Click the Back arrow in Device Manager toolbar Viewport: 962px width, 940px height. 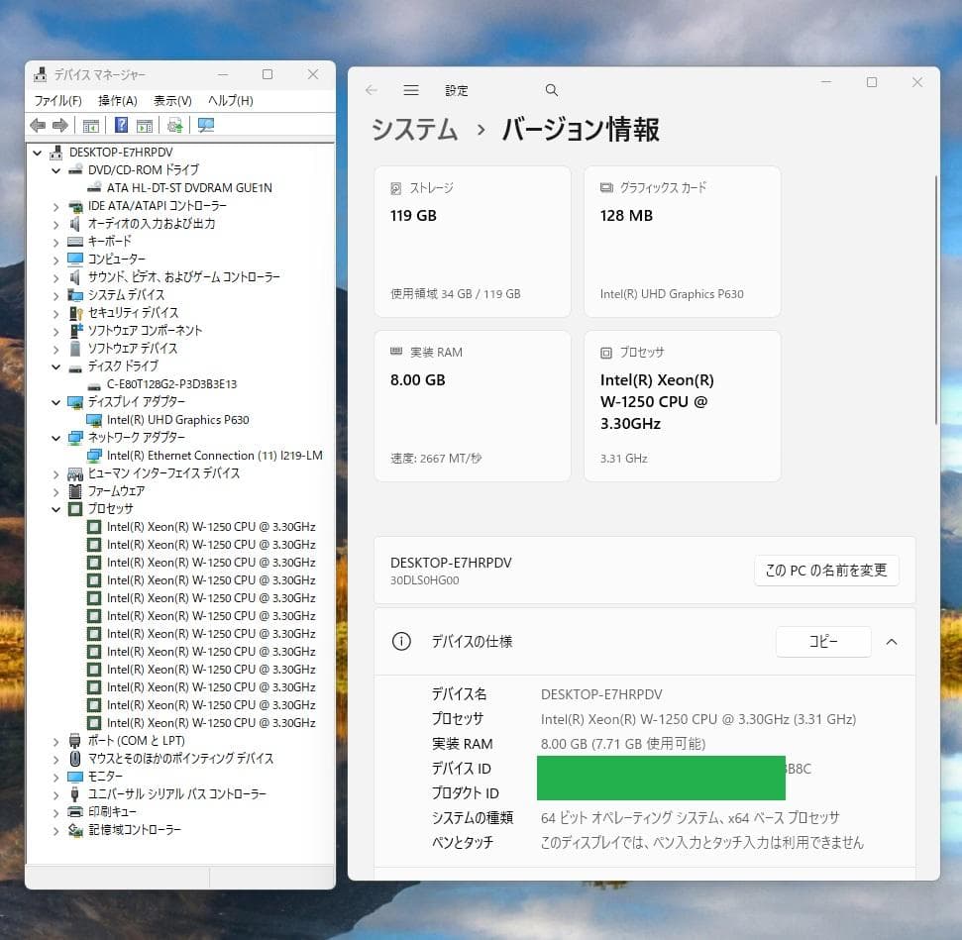click(38, 123)
